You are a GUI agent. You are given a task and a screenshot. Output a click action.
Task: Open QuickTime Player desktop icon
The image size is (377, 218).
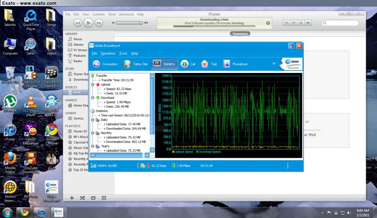coord(31,20)
